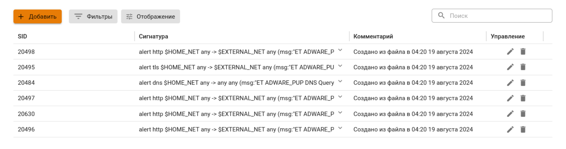
Task: Click the orange Добавить button
Action: 38,16
